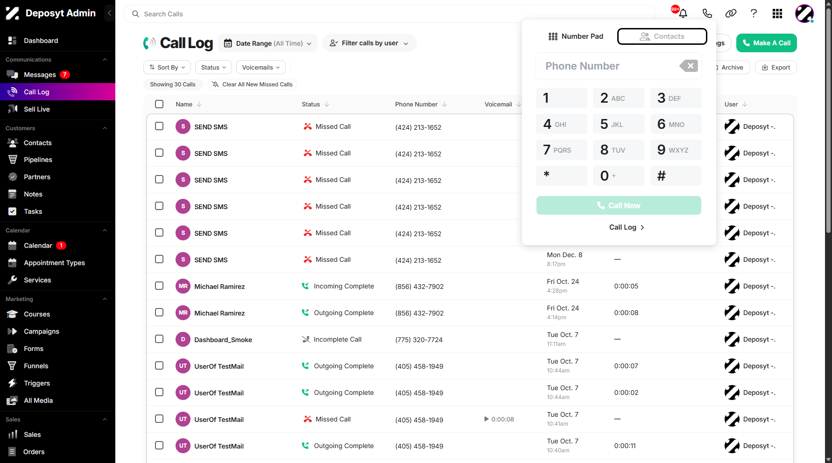Open the Voicemails filter dropdown
This screenshot has height=463, width=832.
pos(261,67)
